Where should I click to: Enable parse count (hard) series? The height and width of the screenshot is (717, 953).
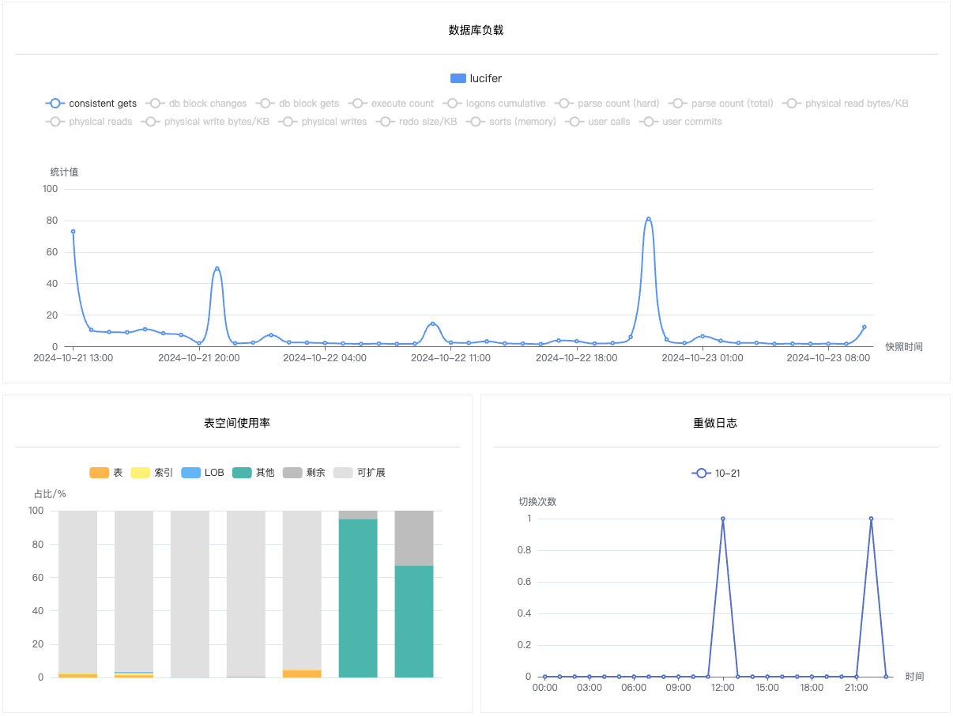607,104
